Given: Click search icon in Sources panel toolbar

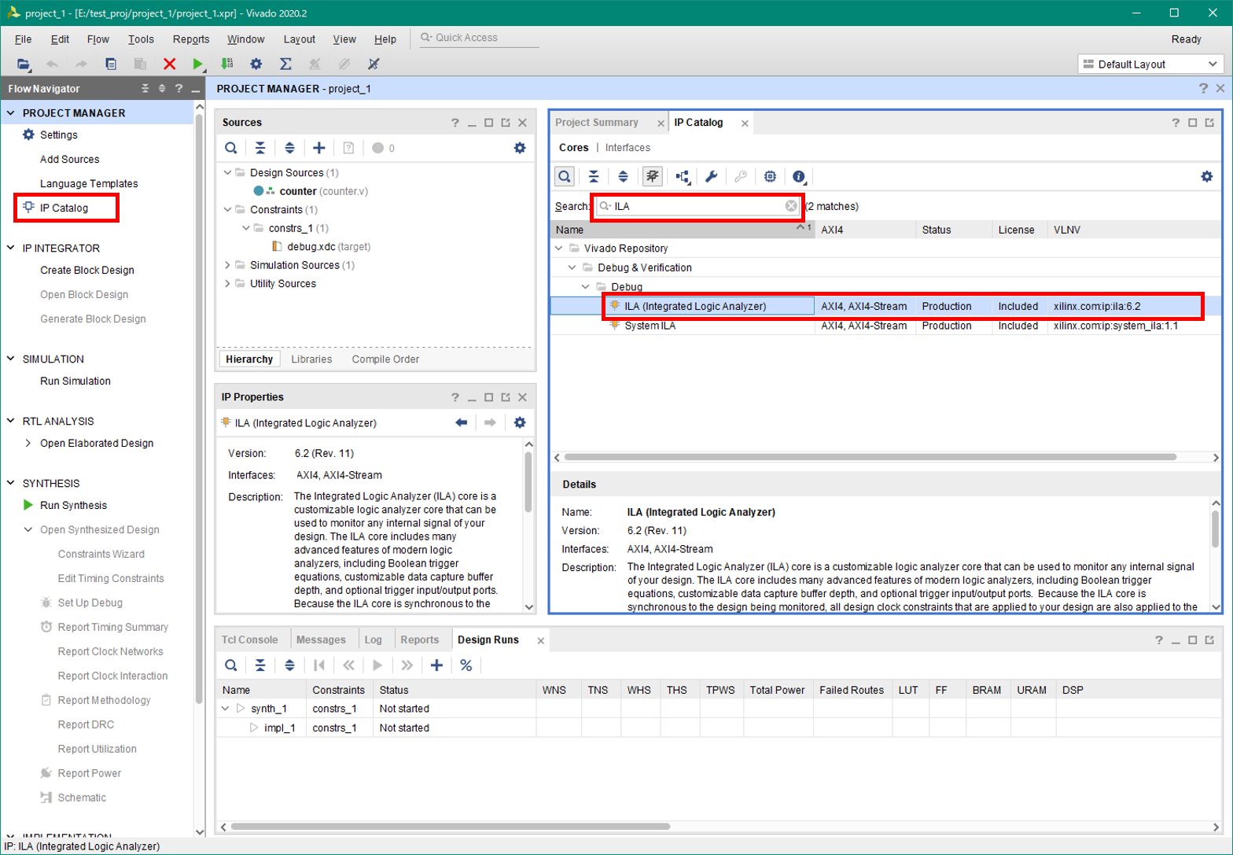Looking at the screenshot, I should 231,148.
